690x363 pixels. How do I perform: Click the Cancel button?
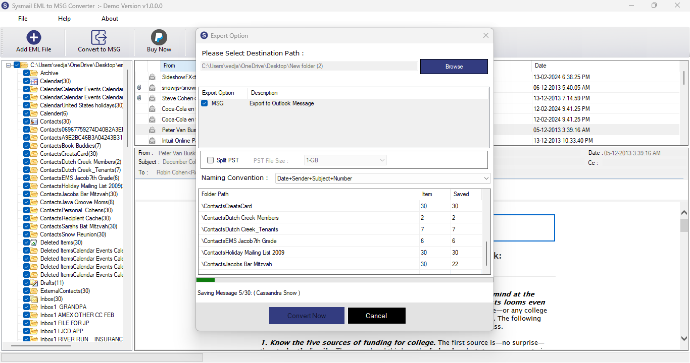(376, 316)
